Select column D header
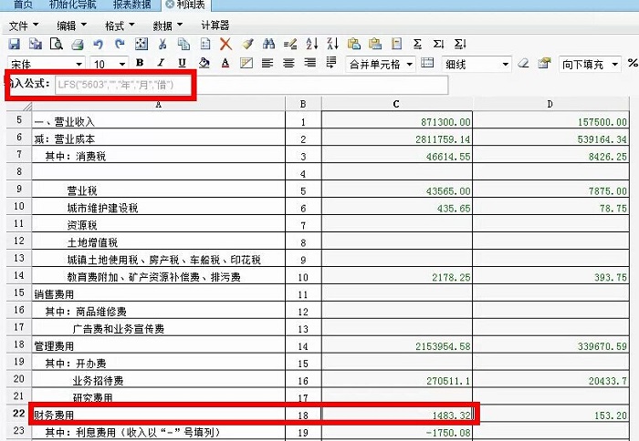The width and height of the screenshot is (639, 441). pyautogui.click(x=550, y=104)
